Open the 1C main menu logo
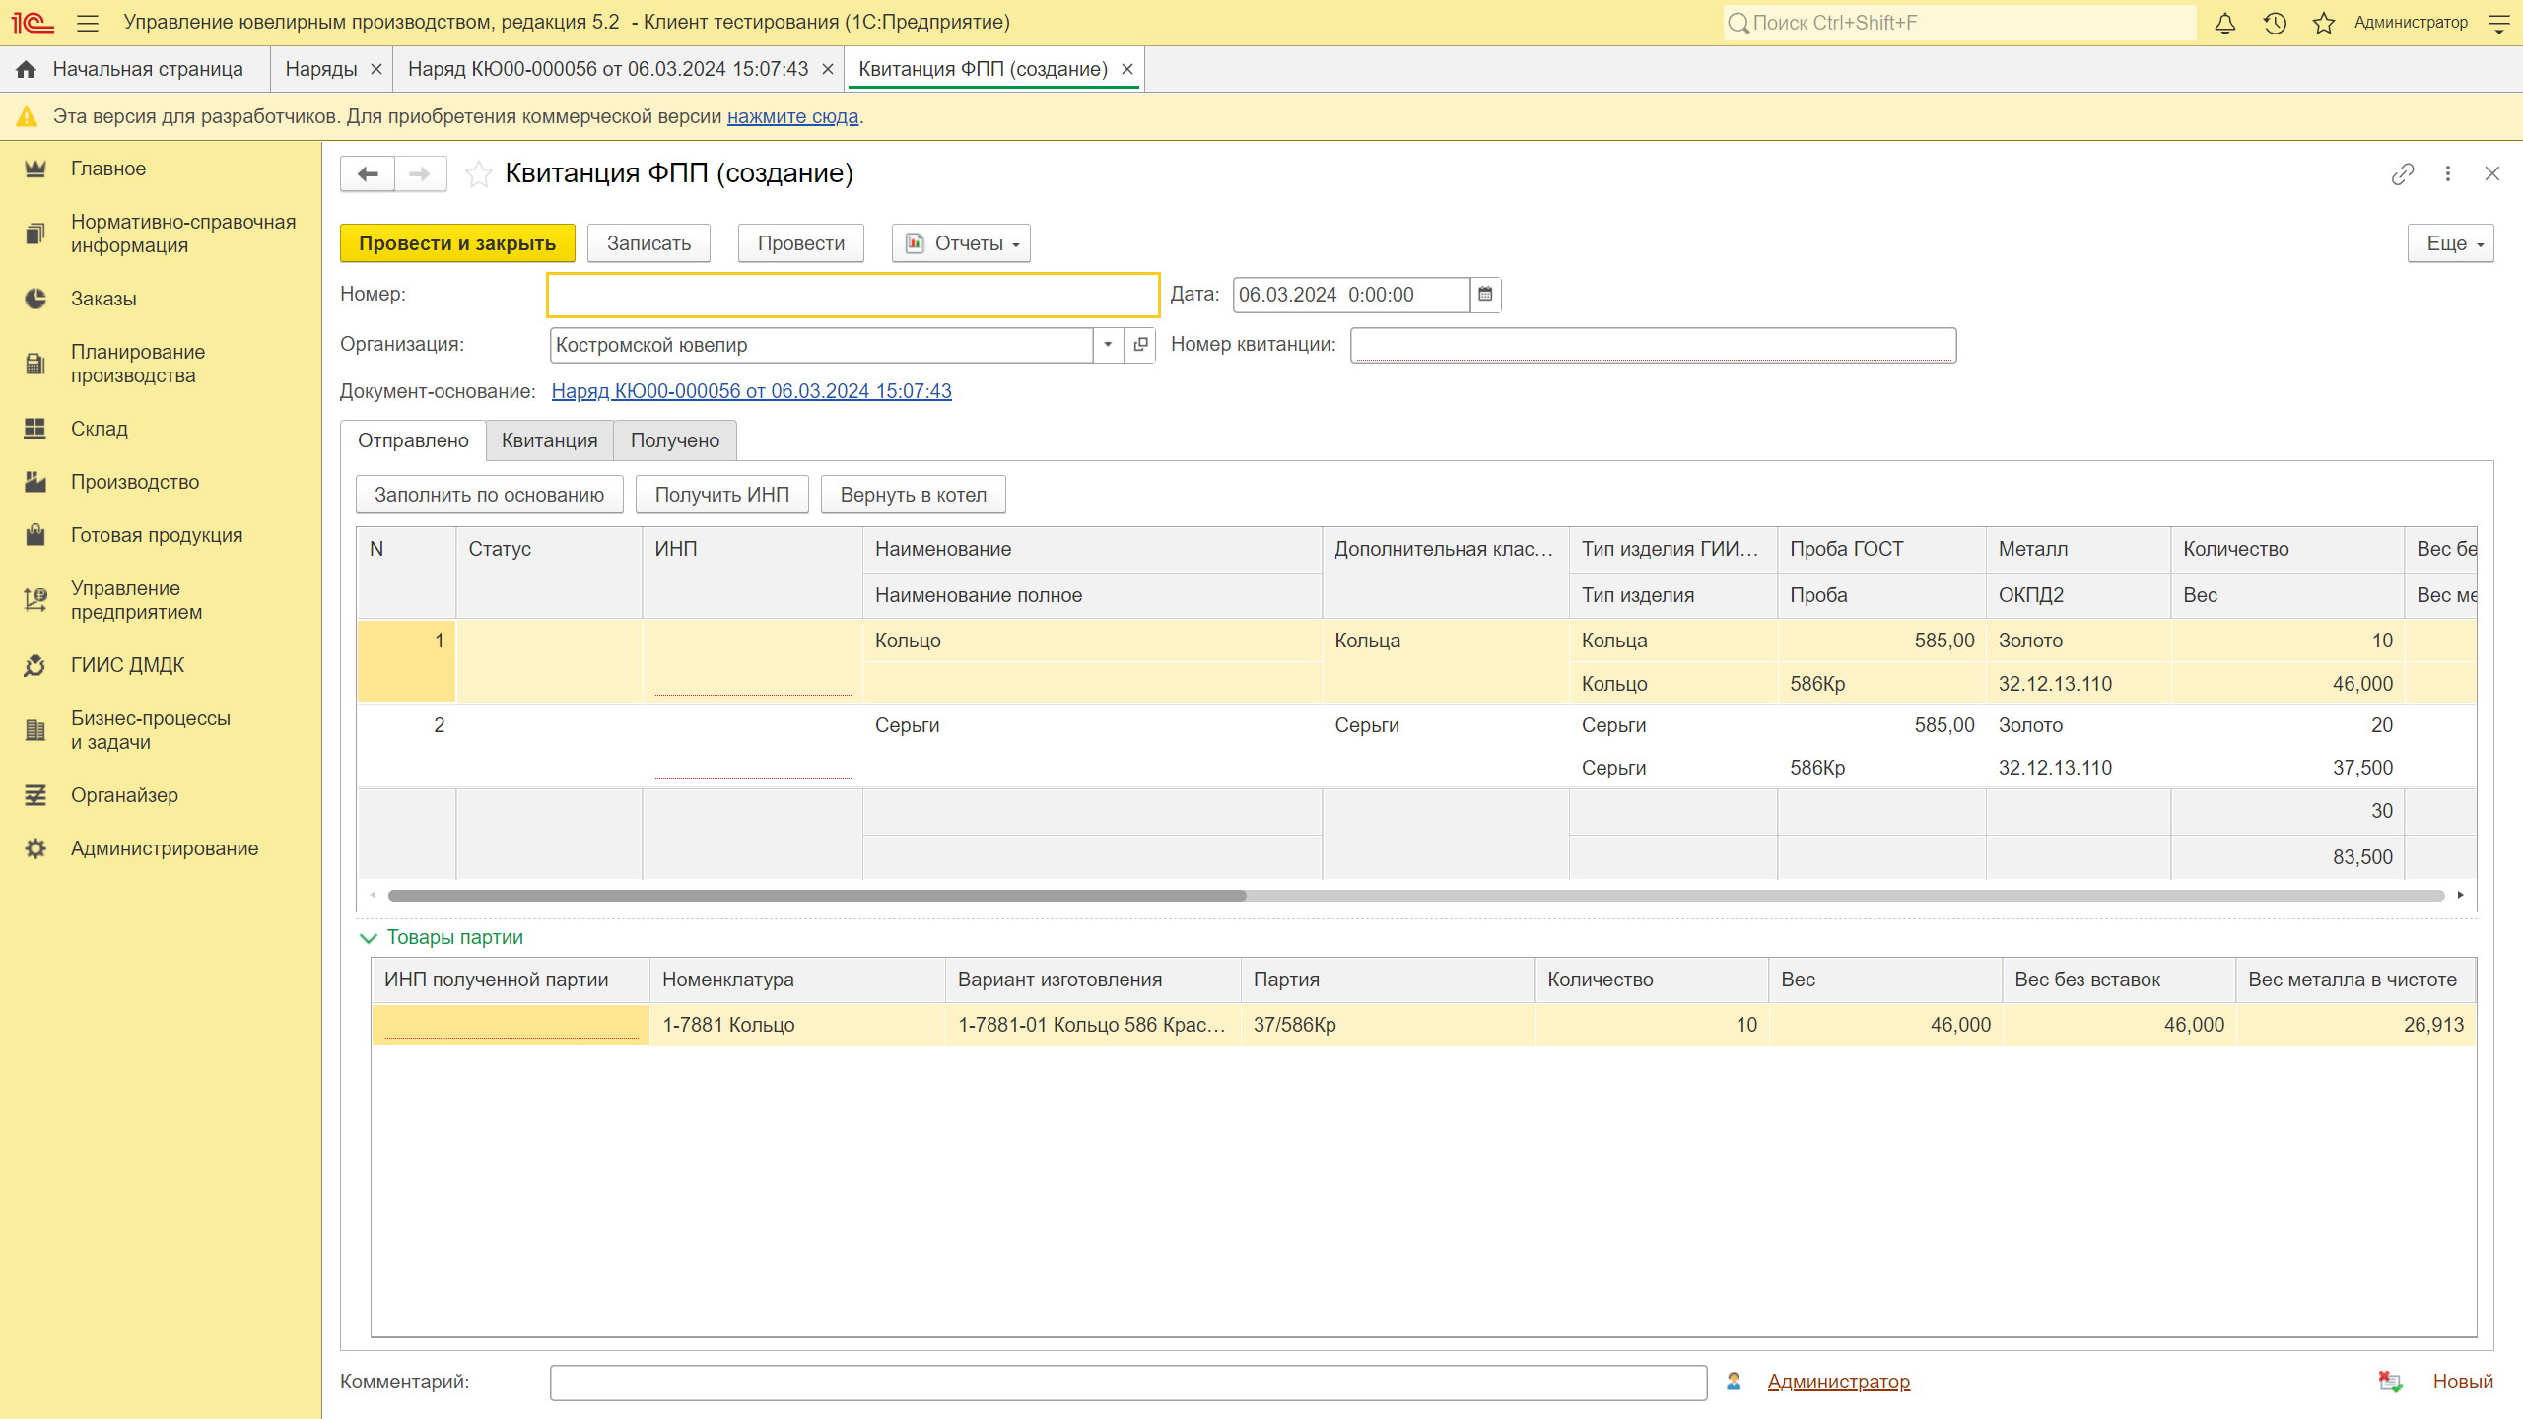The width and height of the screenshot is (2523, 1419). (x=33, y=22)
